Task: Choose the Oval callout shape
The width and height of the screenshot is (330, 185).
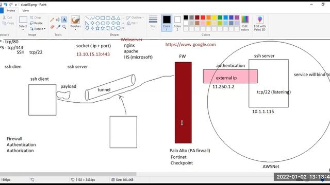Action: pos(113,28)
